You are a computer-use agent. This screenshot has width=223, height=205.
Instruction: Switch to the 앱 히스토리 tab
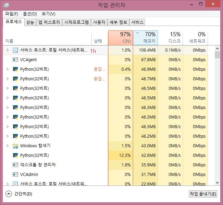pyautogui.click(x=49, y=22)
